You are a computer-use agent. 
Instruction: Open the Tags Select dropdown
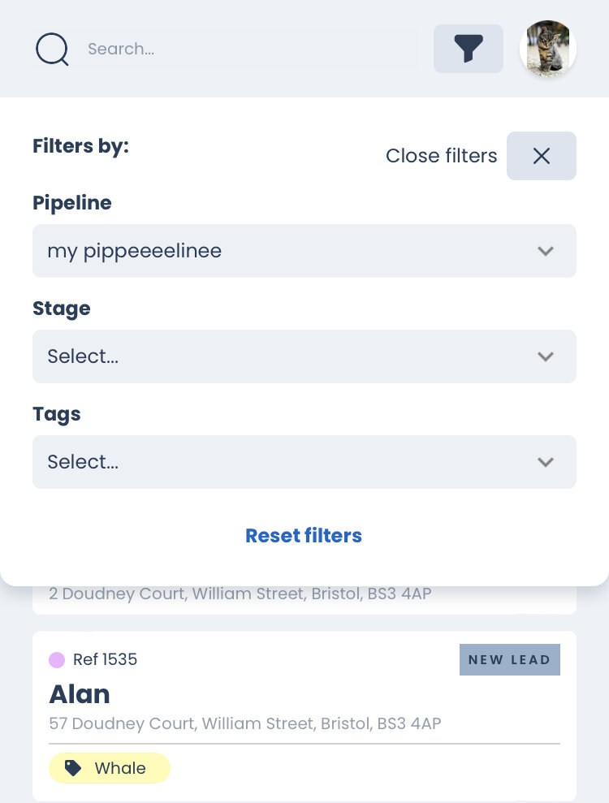[284, 462]
